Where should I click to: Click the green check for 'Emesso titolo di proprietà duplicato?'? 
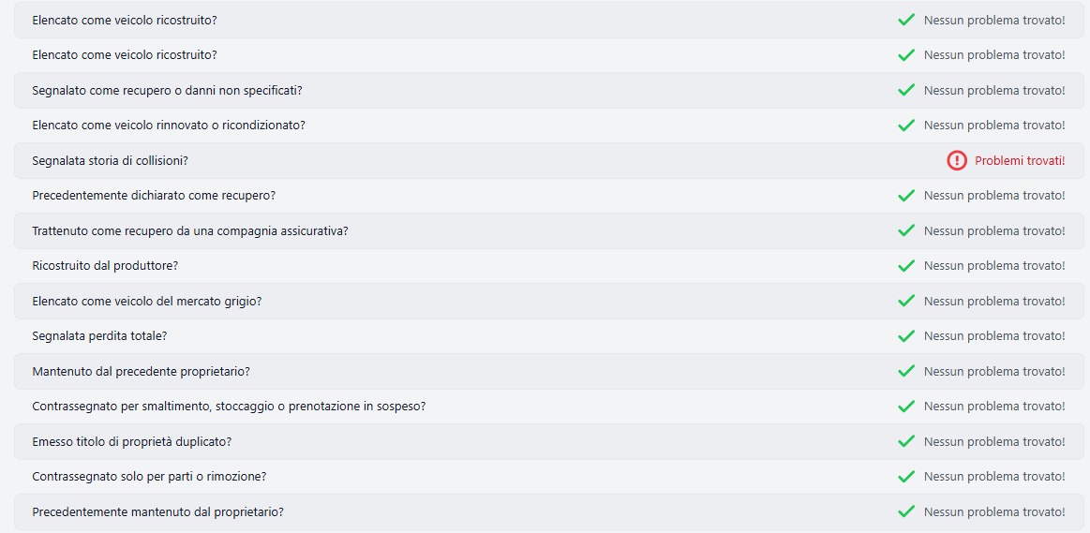coord(906,441)
